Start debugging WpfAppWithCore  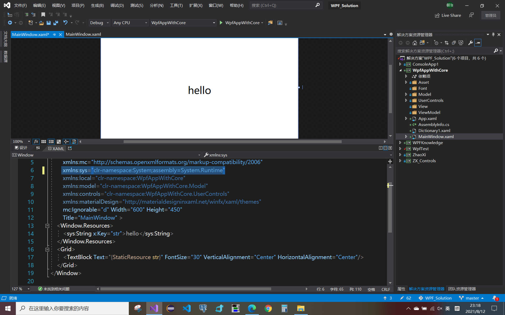click(221, 23)
